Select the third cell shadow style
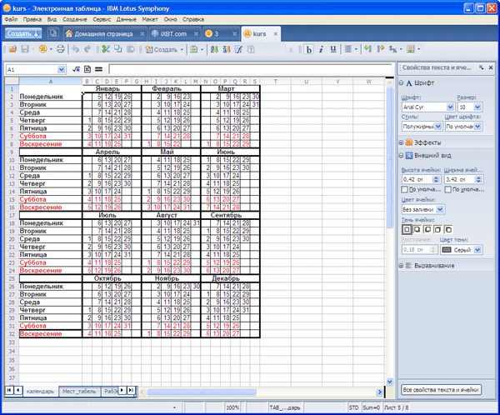 pos(427,229)
